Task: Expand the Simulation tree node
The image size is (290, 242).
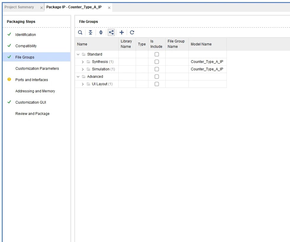Action: [83, 69]
